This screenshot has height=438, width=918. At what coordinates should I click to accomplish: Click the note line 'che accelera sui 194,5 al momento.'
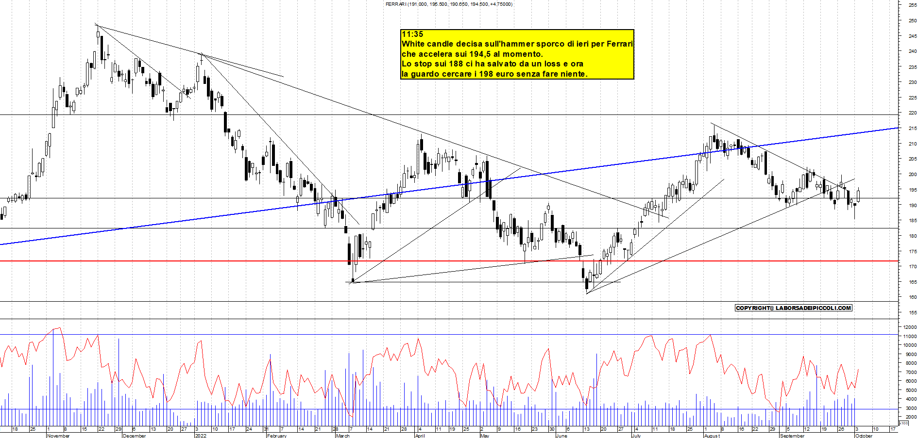point(472,54)
